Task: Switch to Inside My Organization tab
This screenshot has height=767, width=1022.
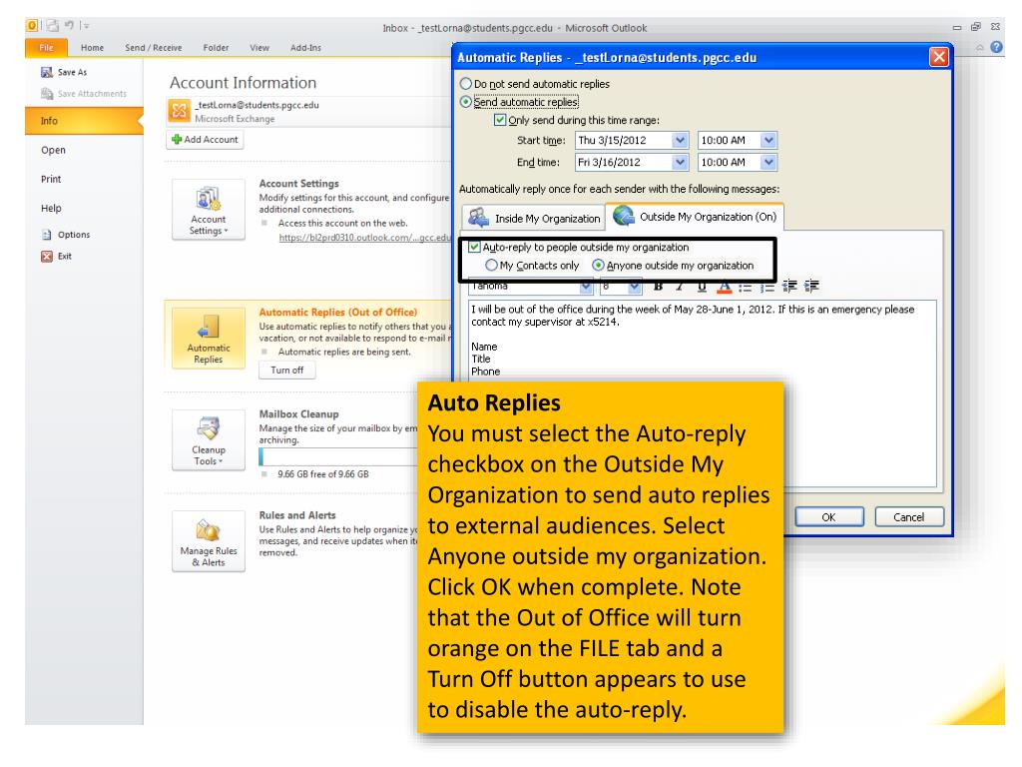Action: (x=534, y=218)
